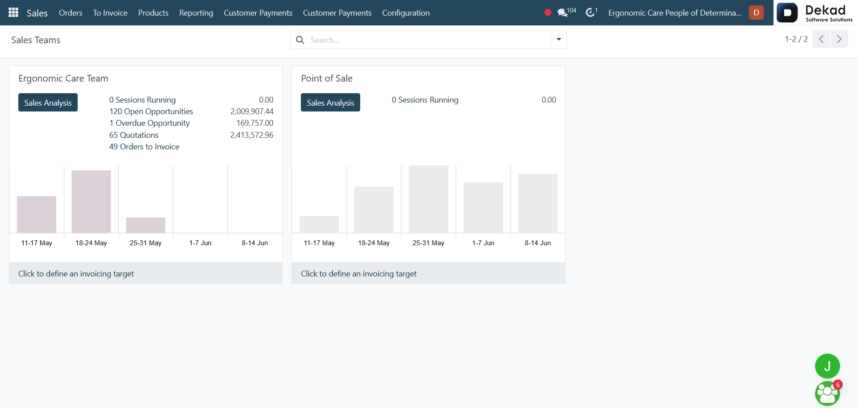The width and height of the screenshot is (857, 408).
Task: Click the Sales Teams page heading
Action: pos(36,40)
